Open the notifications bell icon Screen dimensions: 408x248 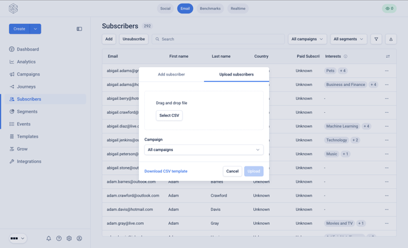coord(49,238)
